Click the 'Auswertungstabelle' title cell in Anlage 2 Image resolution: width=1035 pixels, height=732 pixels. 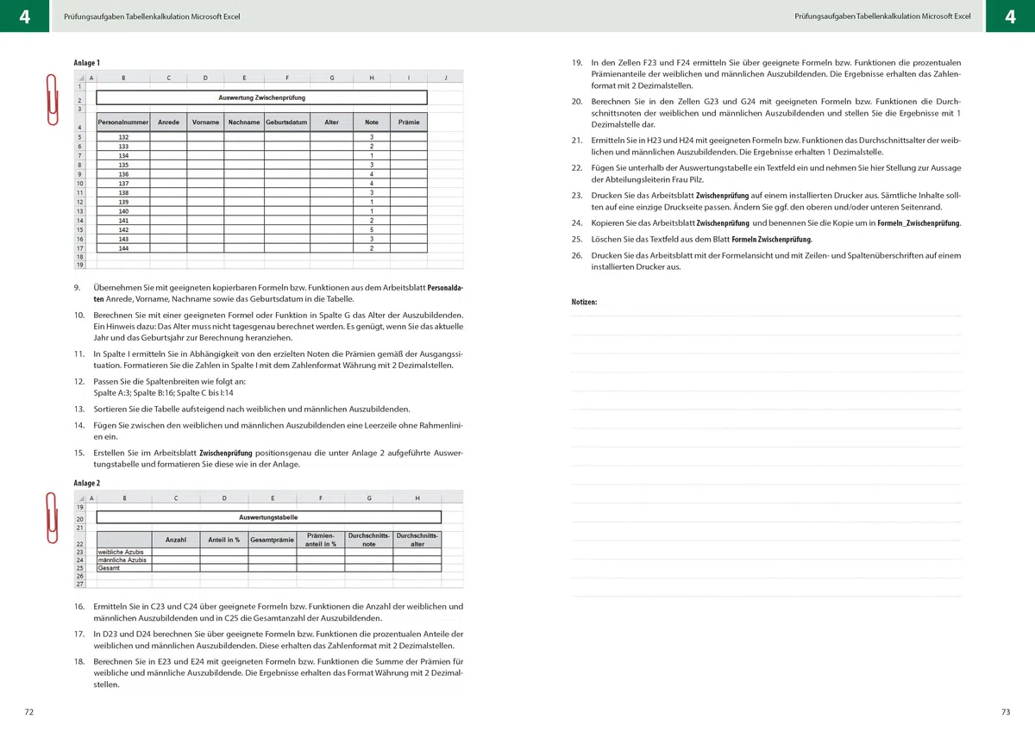(268, 517)
